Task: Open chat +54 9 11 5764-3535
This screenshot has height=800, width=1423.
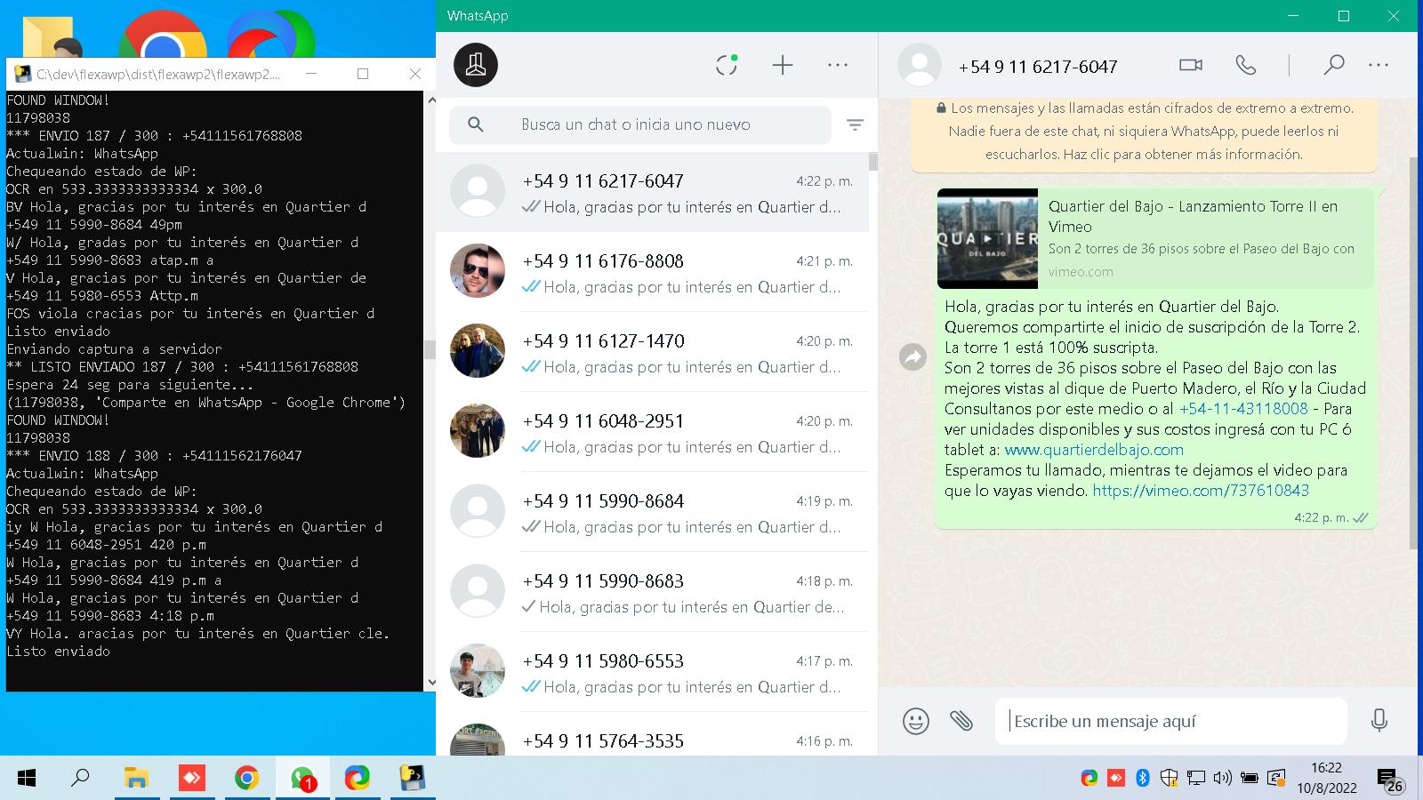Action: 652,735
